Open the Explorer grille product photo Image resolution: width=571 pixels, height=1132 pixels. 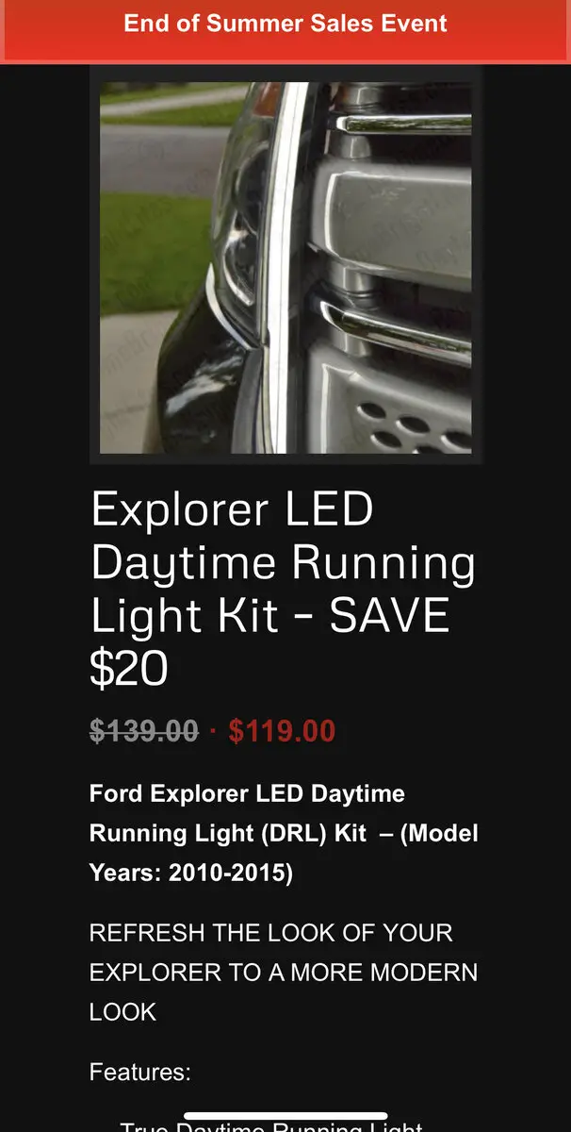(x=285, y=268)
